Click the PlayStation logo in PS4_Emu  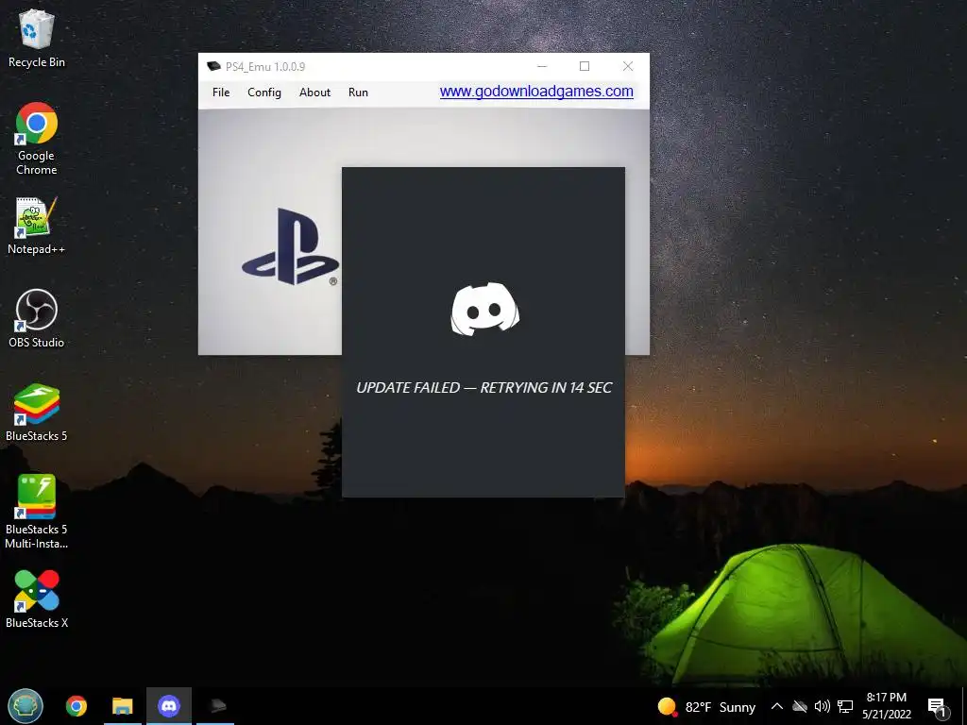290,246
